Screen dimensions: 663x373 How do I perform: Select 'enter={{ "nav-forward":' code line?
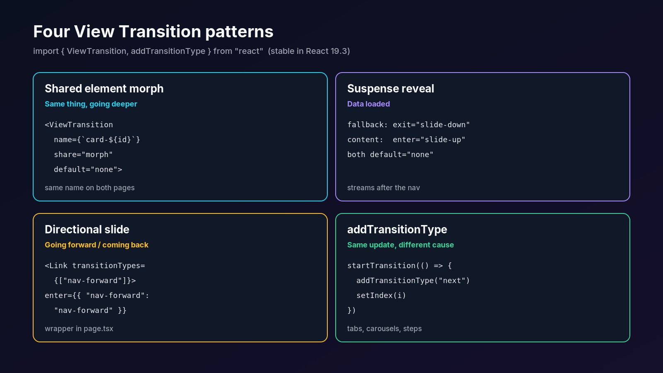pyautogui.click(x=97, y=295)
